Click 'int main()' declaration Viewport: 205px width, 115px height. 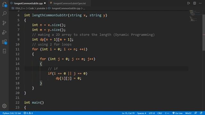point(34,103)
